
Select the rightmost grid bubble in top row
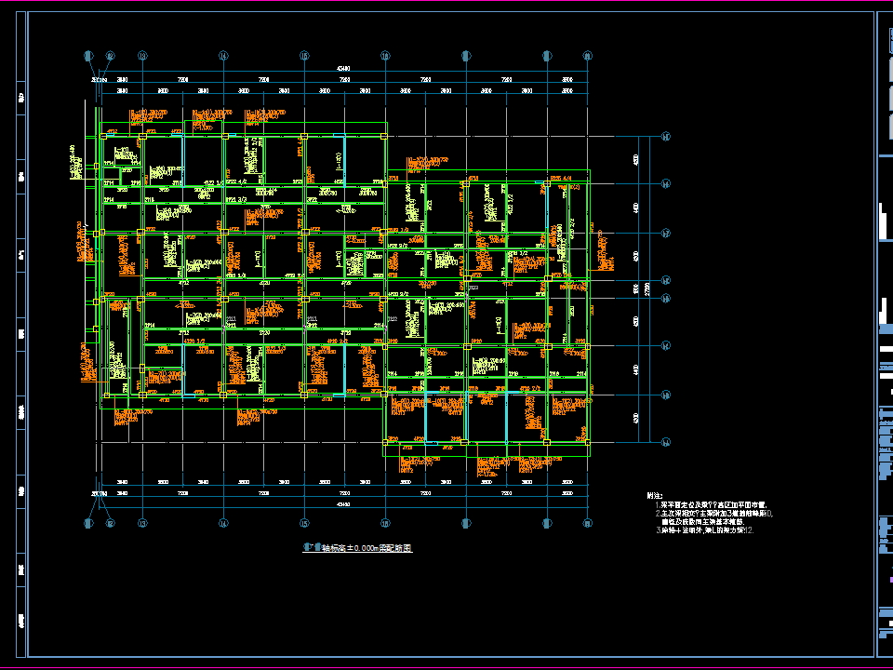coord(587,56)
